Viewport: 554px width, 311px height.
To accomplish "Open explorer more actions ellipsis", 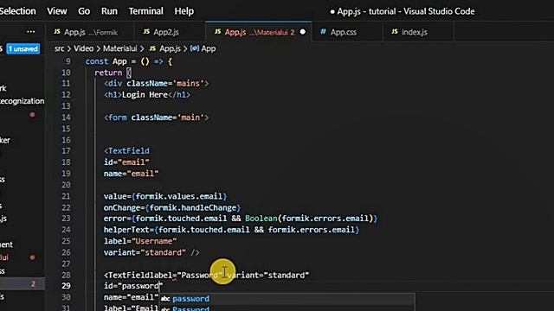I will [x=31, y=32].
